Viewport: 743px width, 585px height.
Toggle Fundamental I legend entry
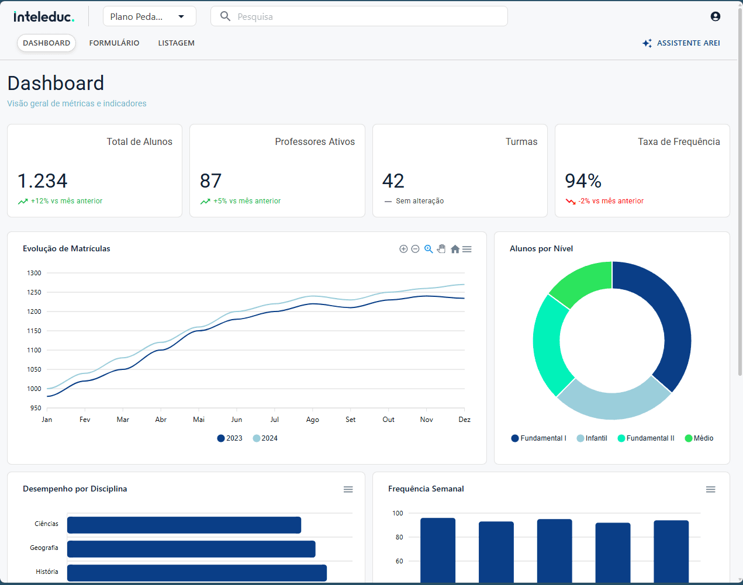(x=538, y=438)
